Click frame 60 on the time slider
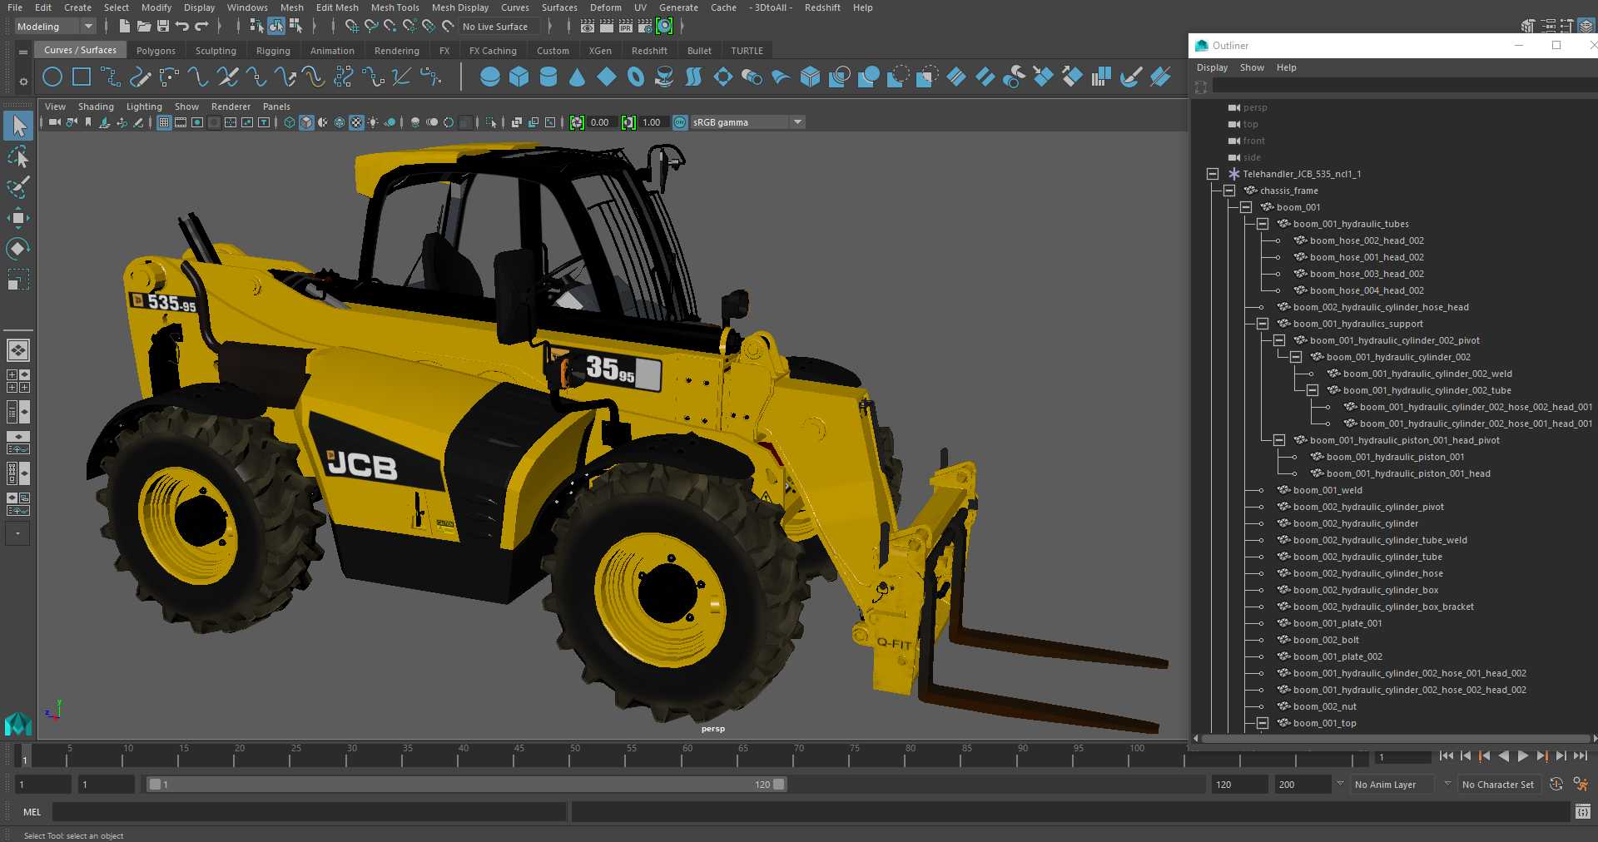1598x842 pixels. [x=687, y=755]
